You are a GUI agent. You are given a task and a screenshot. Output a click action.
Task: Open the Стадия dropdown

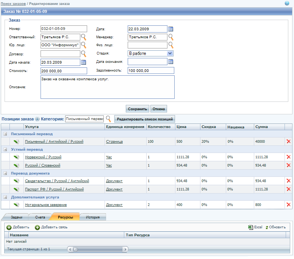tap(170, 54)
